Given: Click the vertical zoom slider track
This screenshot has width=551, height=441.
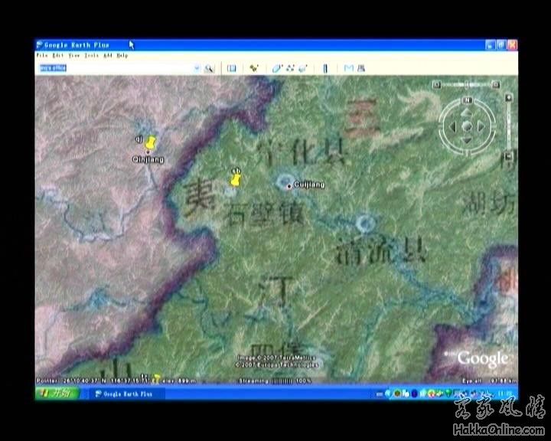Looking at the screenshot, I should (x=508, y=126).
